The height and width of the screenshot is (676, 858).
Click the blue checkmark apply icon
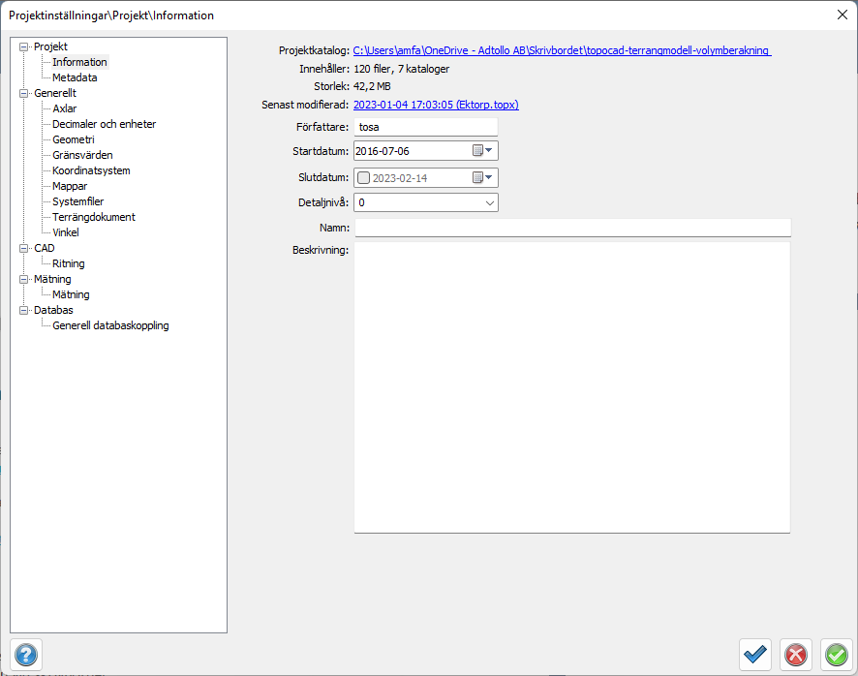click(754, 655)
